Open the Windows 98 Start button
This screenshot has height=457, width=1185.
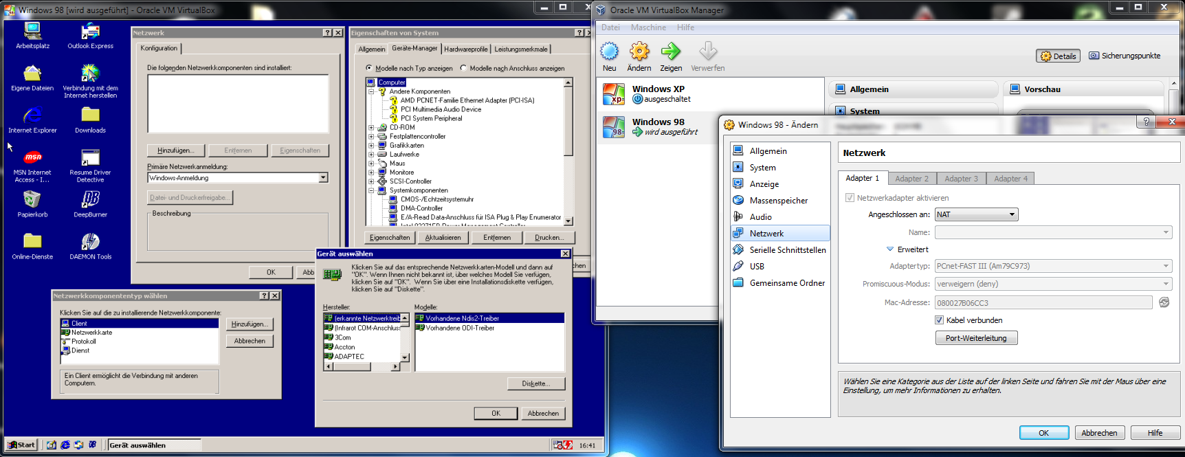21,445
